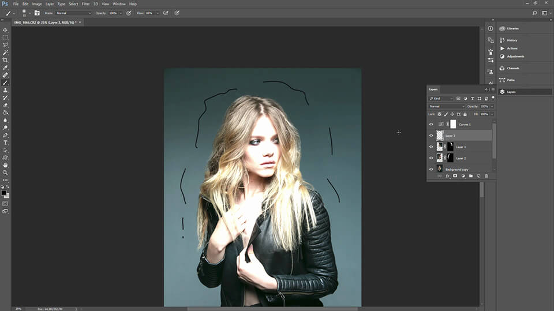Hide the first masked layer under the selected one
This screenshot has height=311, width=554.
coord(431,147)
